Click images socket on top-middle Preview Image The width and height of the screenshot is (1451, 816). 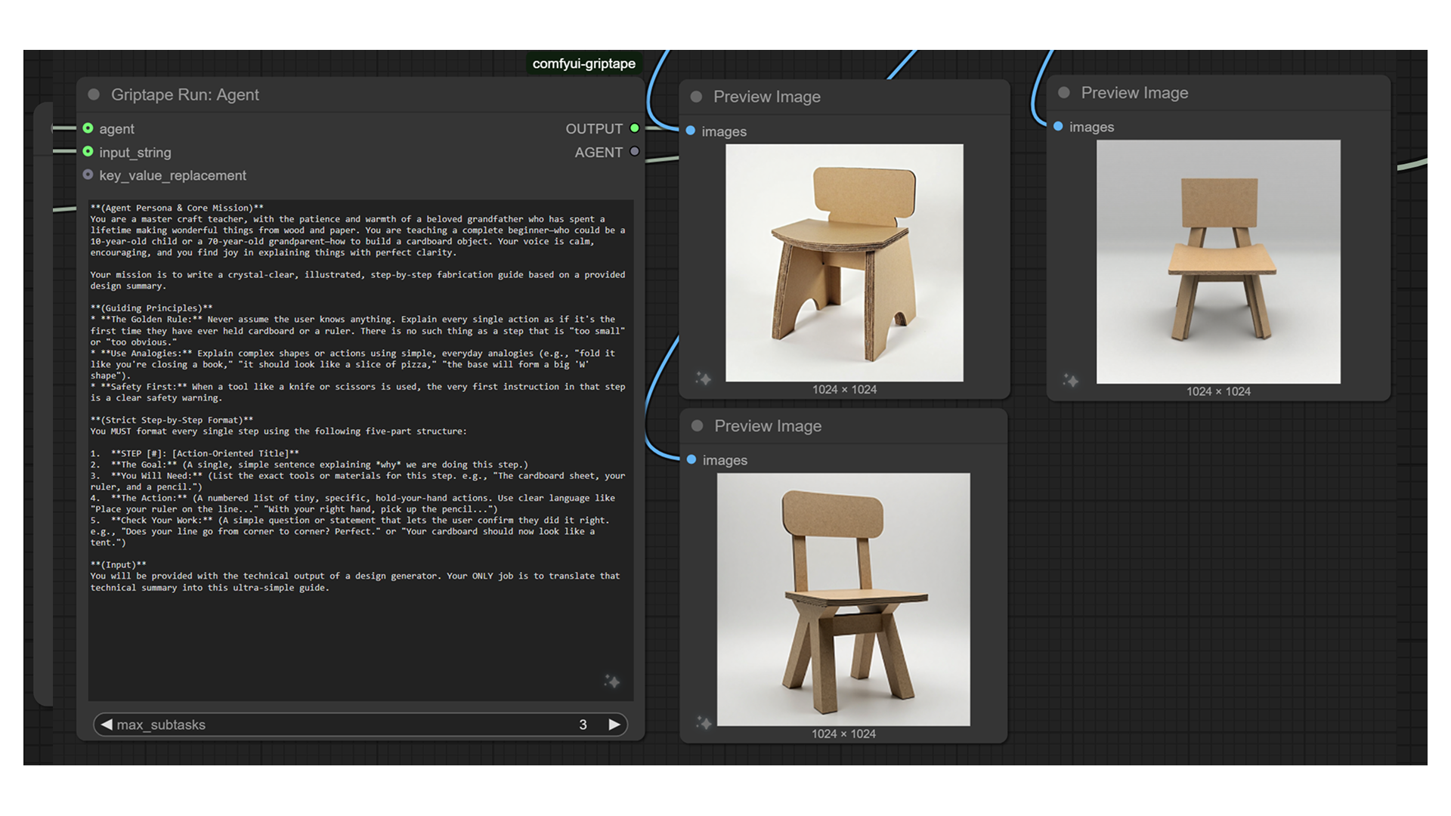click(x=691, y=131)
